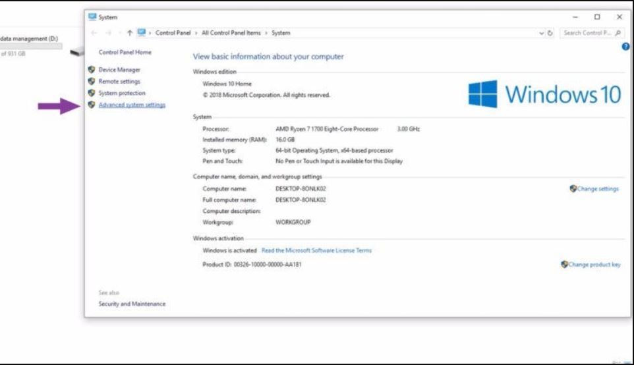Click the shield icon next to Change product key
This screenshot has width=634, height=365.
point(564,264)
